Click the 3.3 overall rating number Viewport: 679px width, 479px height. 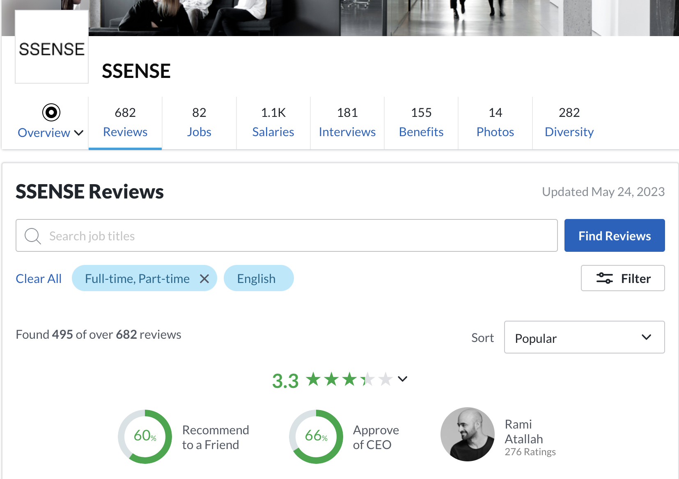coord(285,381)
